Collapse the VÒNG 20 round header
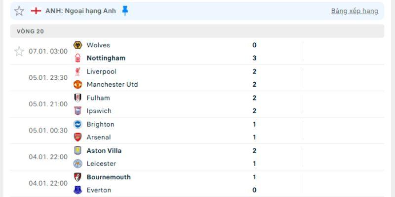Viewport: 395px width, 197px height. pos(197,31)
